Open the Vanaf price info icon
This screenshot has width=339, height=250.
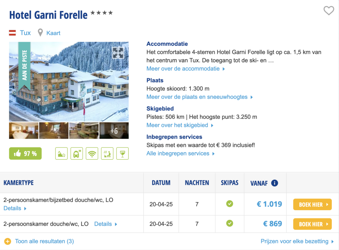tap(274, 183)
